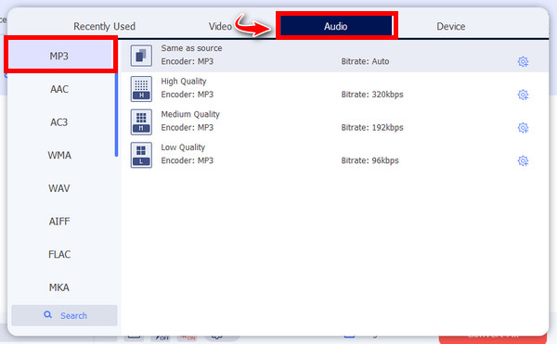Click the Bitrate: 192kbps value

click(372, 127)
